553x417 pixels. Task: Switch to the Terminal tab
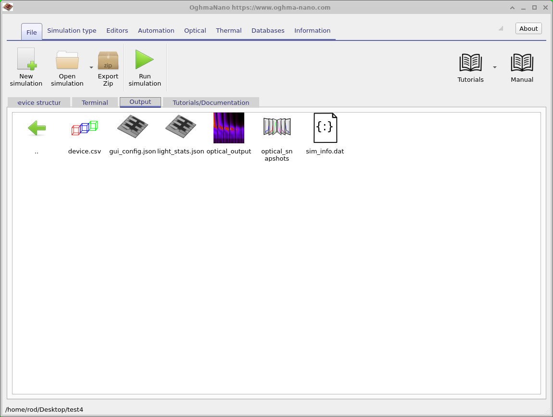[95, 102]
